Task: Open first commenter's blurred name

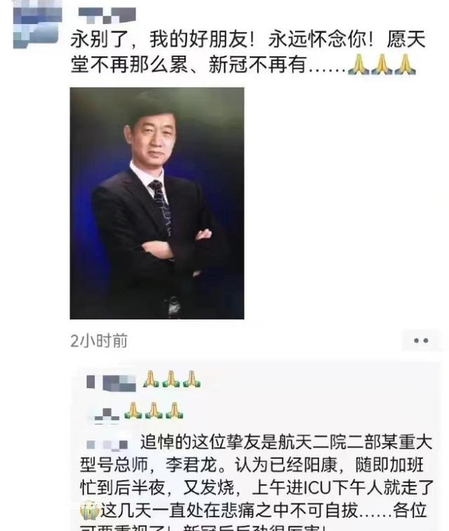Action: tap(111, 382)
